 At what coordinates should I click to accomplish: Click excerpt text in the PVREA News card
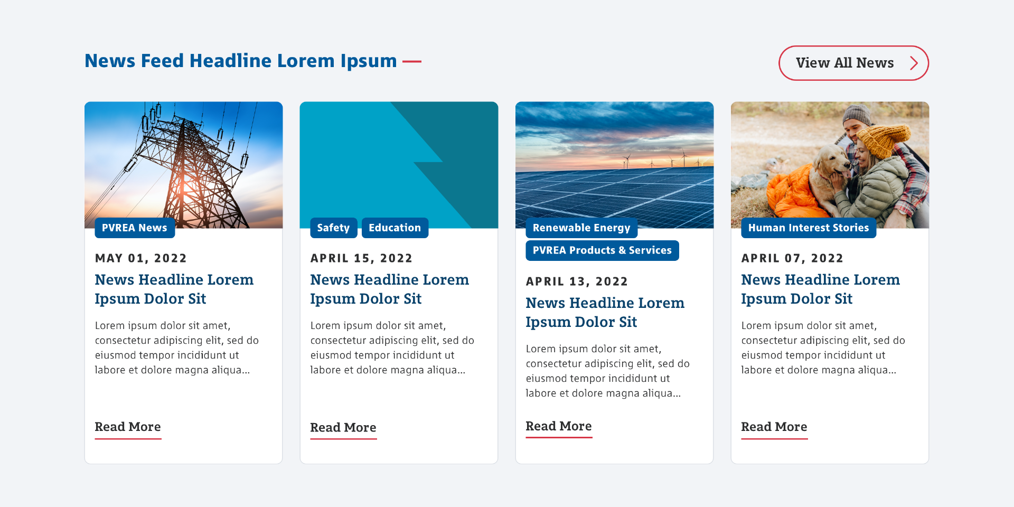point(177,348)
